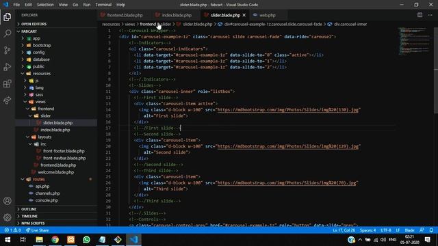This screenshot has width=438, height=246.
Task: Show hidden system tray icons
Action: [x=360, y=240]
